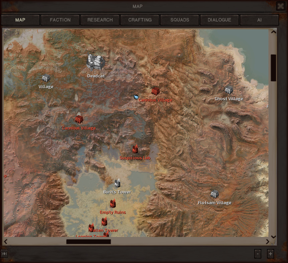288x263 pixels.
Task: Click the Flotsam Village building icon
Action: pyautogui.click(x=214, y=194)
